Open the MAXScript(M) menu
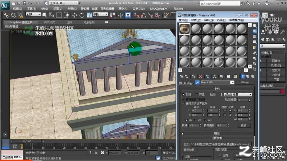Viewport: 287px width, 161px height. (x=159, y=9)
